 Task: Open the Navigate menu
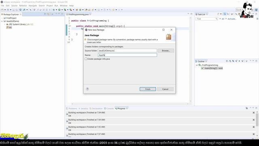coord(33,6)
